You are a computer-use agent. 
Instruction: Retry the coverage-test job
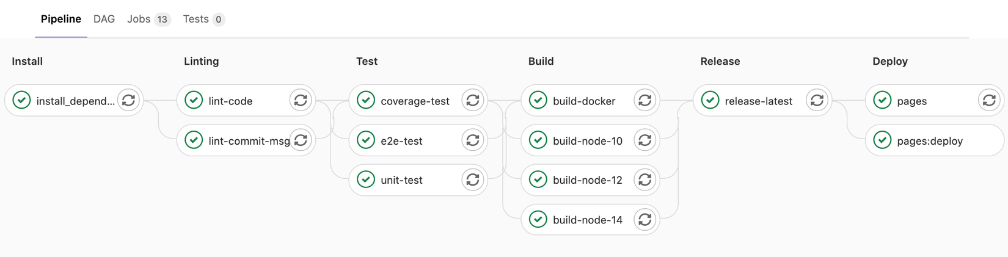click(473, 100)
